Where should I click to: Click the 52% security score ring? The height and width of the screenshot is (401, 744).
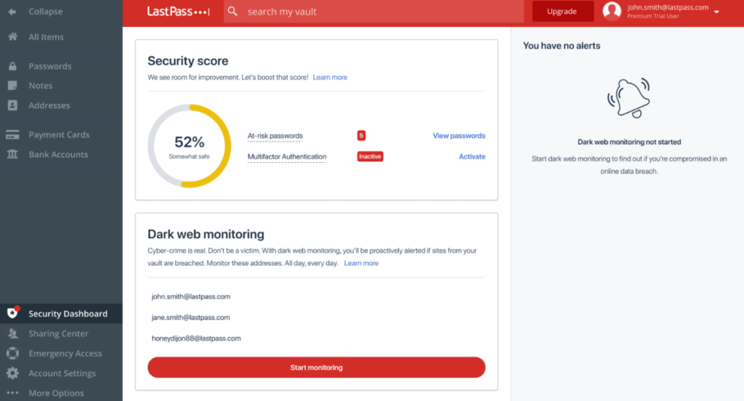(190, 146)
